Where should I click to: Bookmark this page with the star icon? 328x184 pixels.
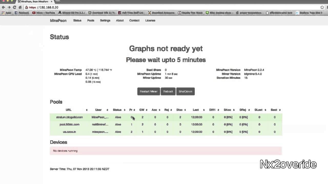coord(322,7)
